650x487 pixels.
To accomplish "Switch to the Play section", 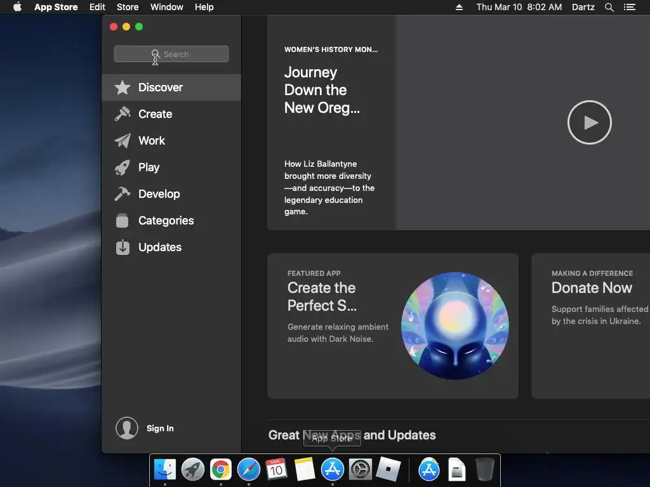I will click(x=171, y=167).
